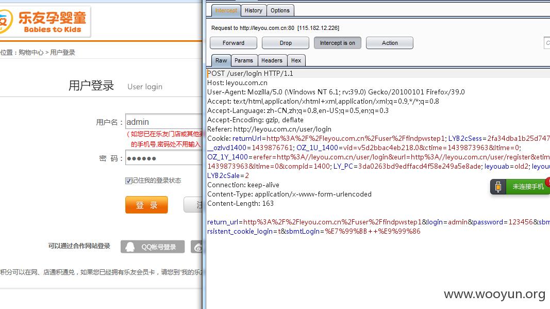Viewport: 550px width, 309px height.
Task: Click the Referer header line
Action: [269, 129]
